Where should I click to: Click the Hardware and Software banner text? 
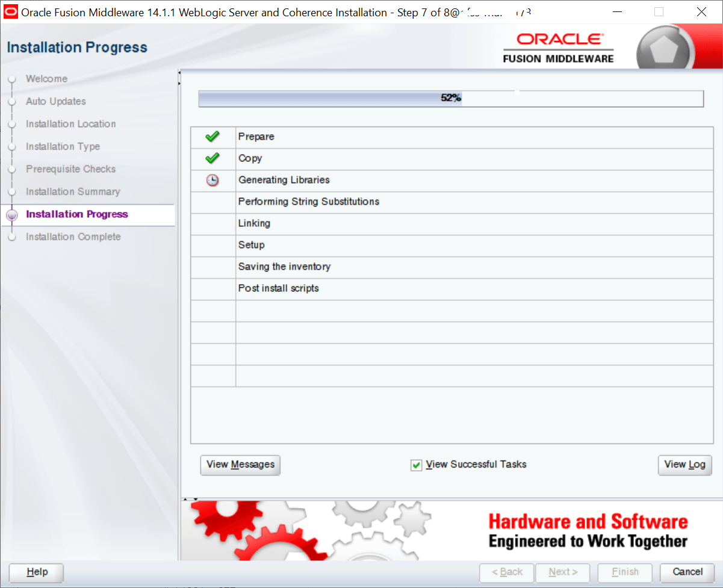coord(588,521)
